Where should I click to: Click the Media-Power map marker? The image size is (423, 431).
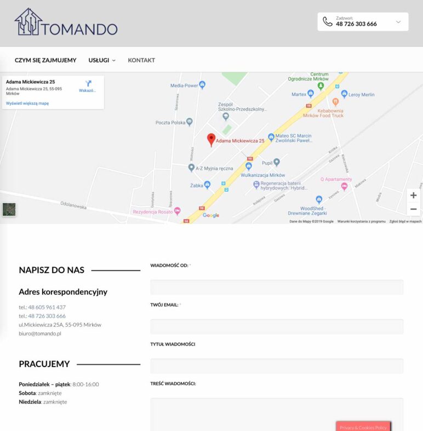click(202, 85)
